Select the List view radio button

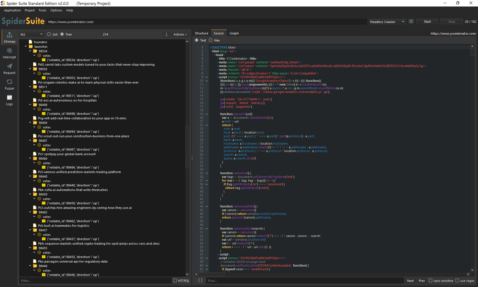coord(49,34)
